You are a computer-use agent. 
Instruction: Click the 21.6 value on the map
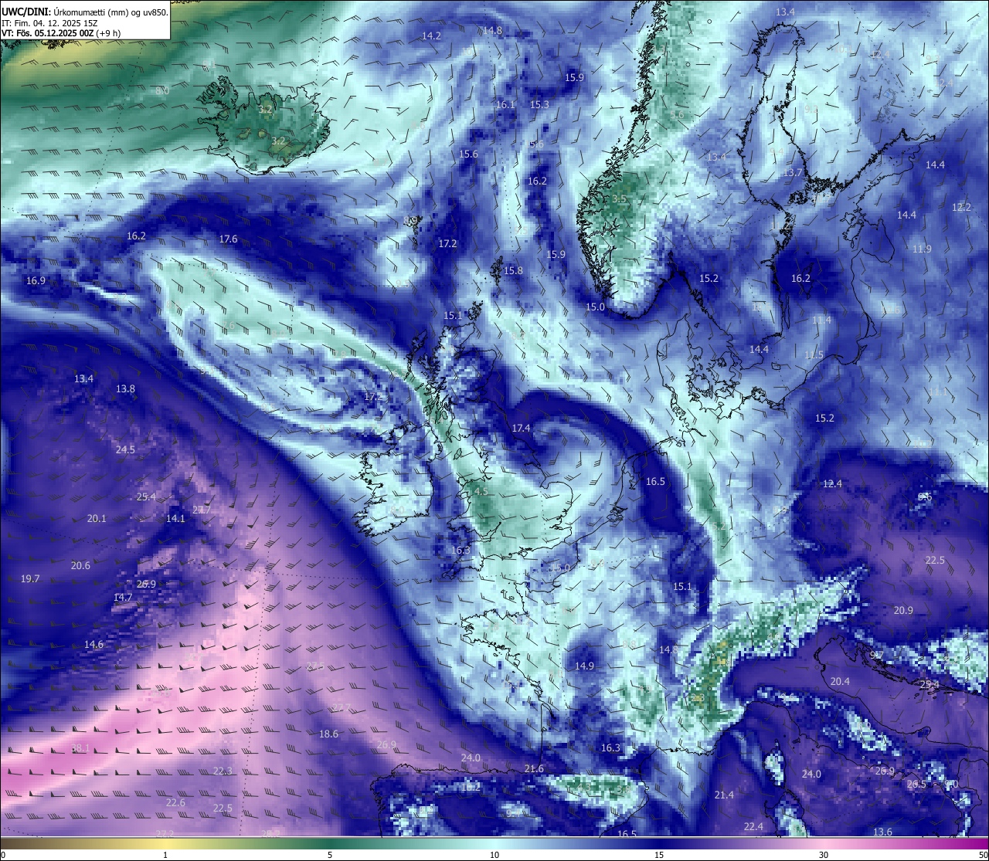click(534, 769)
